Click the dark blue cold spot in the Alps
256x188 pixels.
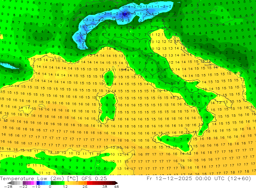[125, 14]
